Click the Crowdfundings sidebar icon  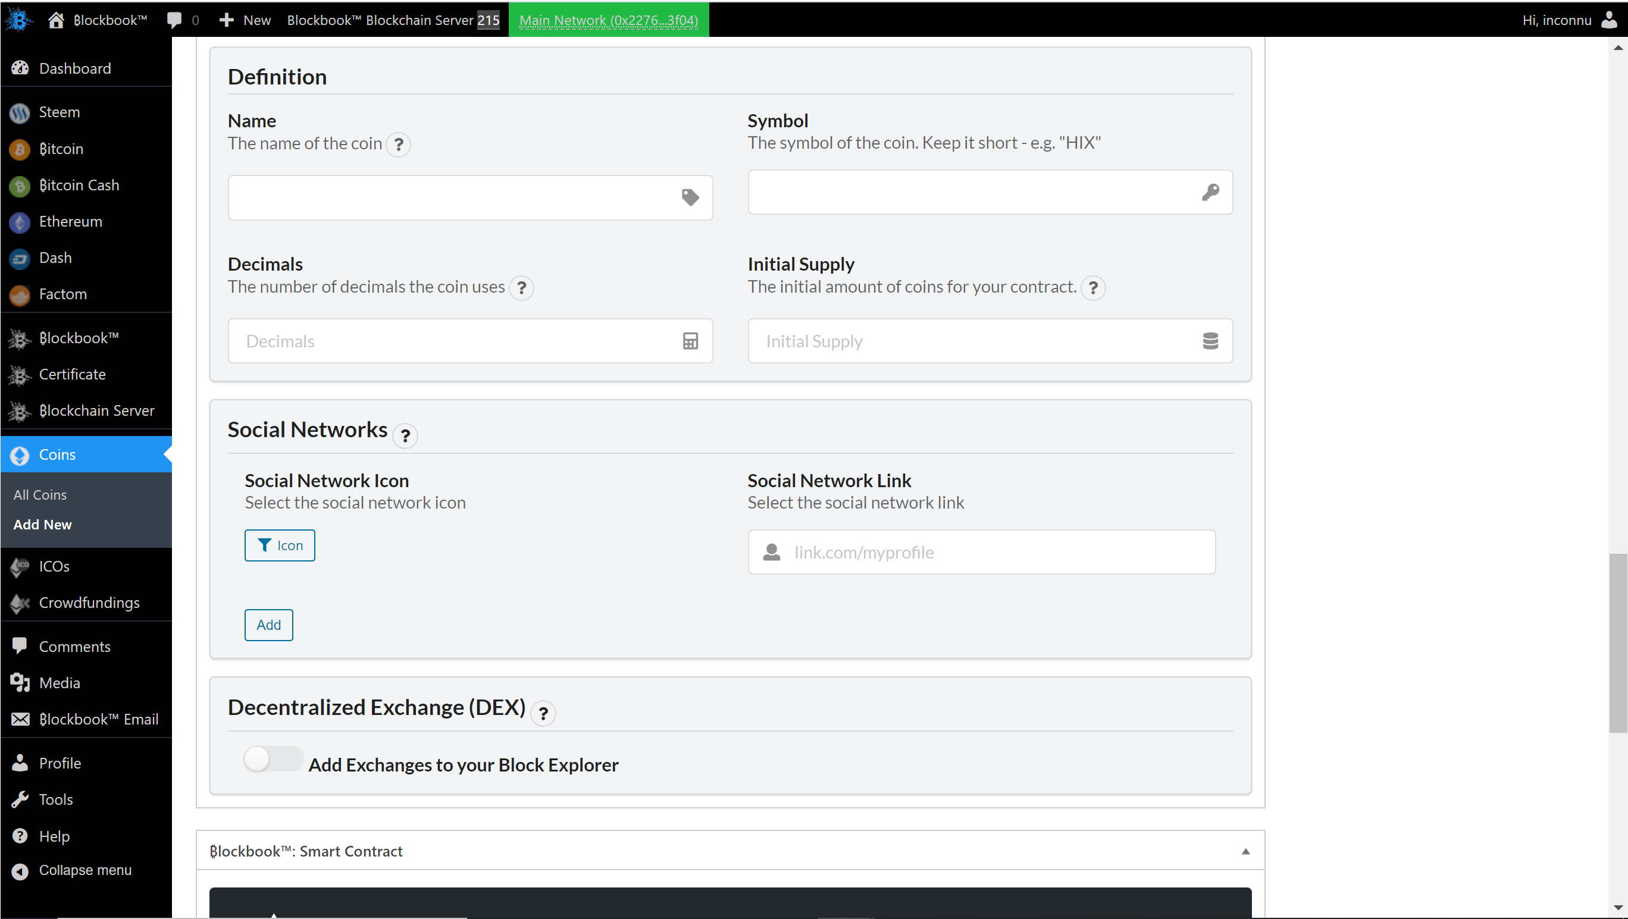(20, 603)
